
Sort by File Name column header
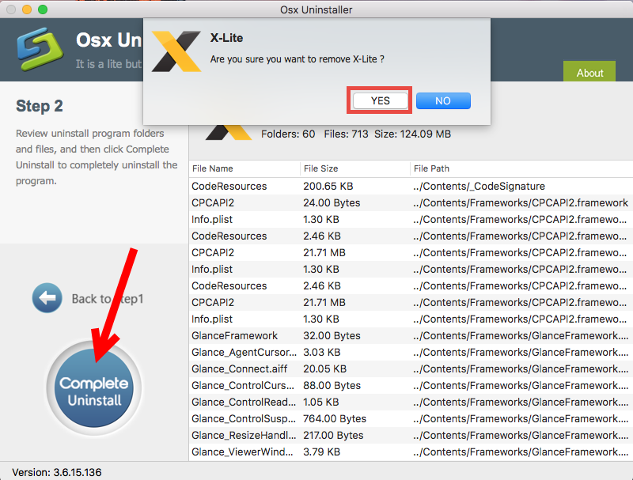point(212,168)
